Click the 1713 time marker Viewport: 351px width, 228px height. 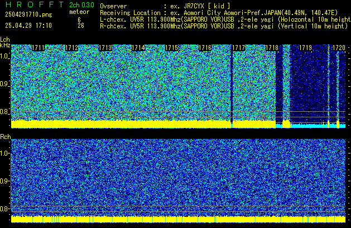pos(105,48)
